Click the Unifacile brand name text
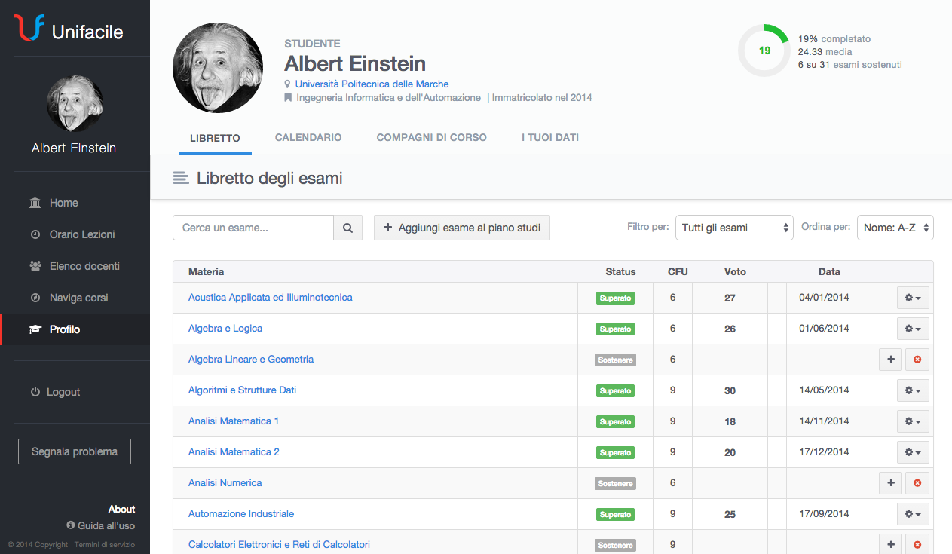Viewport: 952px width, 554px height. coord(87,32)
